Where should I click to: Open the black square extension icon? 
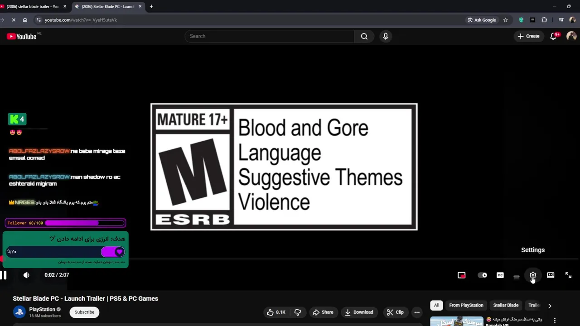pos(532,20)
